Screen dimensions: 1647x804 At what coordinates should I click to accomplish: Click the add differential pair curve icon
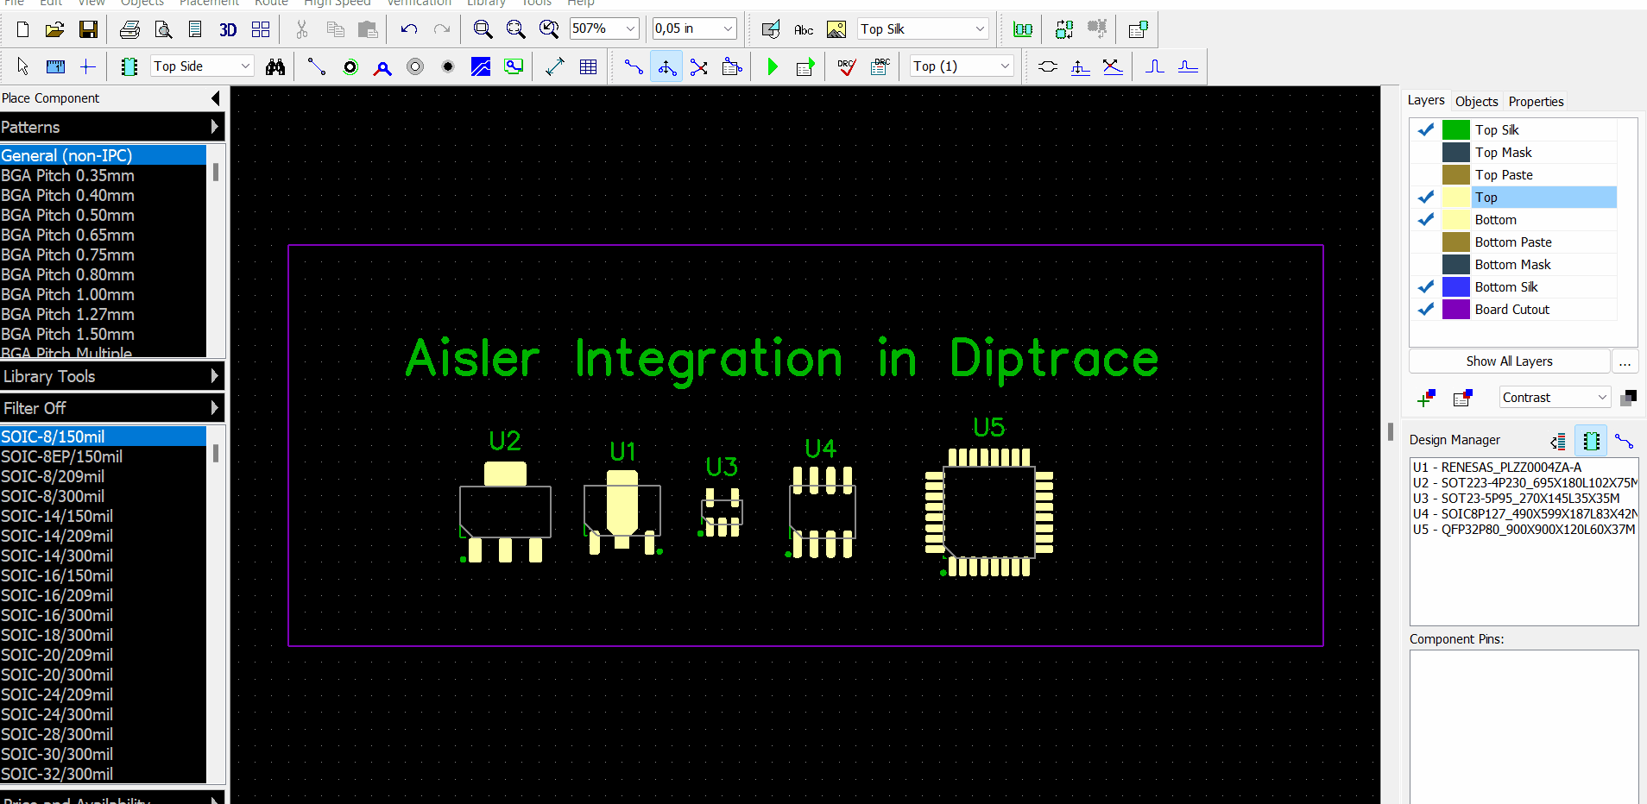(1048, 66)
